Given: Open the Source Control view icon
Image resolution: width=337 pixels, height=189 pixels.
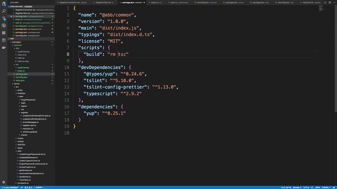Looking at the screenshot, I should pyautogui.click(x=4, y=18).
